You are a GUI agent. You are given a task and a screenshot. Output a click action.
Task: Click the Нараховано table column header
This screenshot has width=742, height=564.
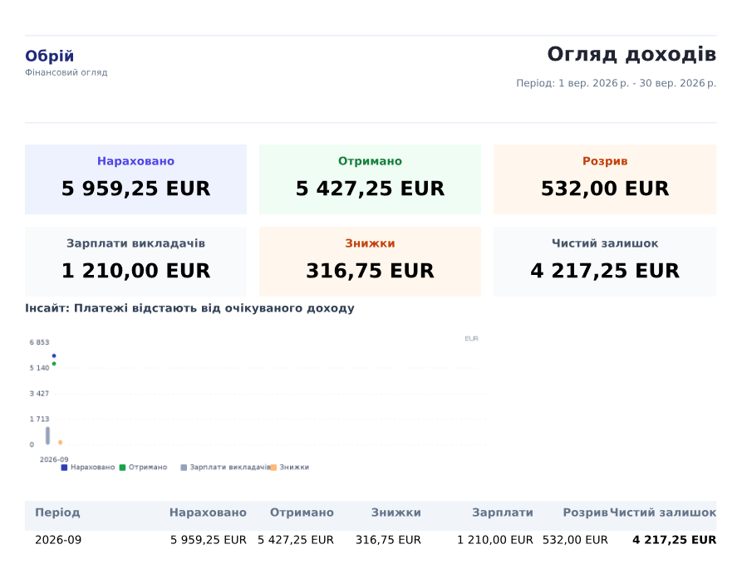208,513
